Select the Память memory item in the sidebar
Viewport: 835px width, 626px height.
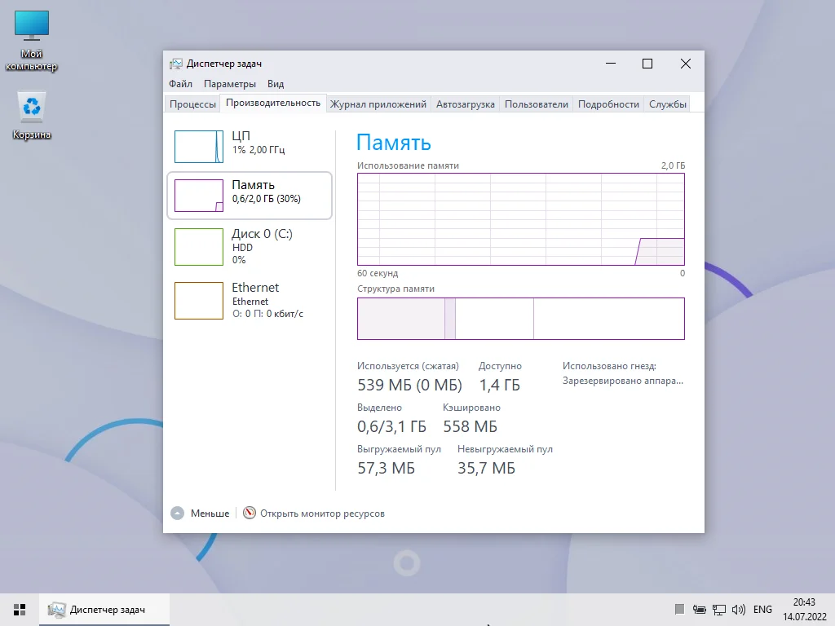click(x=250, y=196)
